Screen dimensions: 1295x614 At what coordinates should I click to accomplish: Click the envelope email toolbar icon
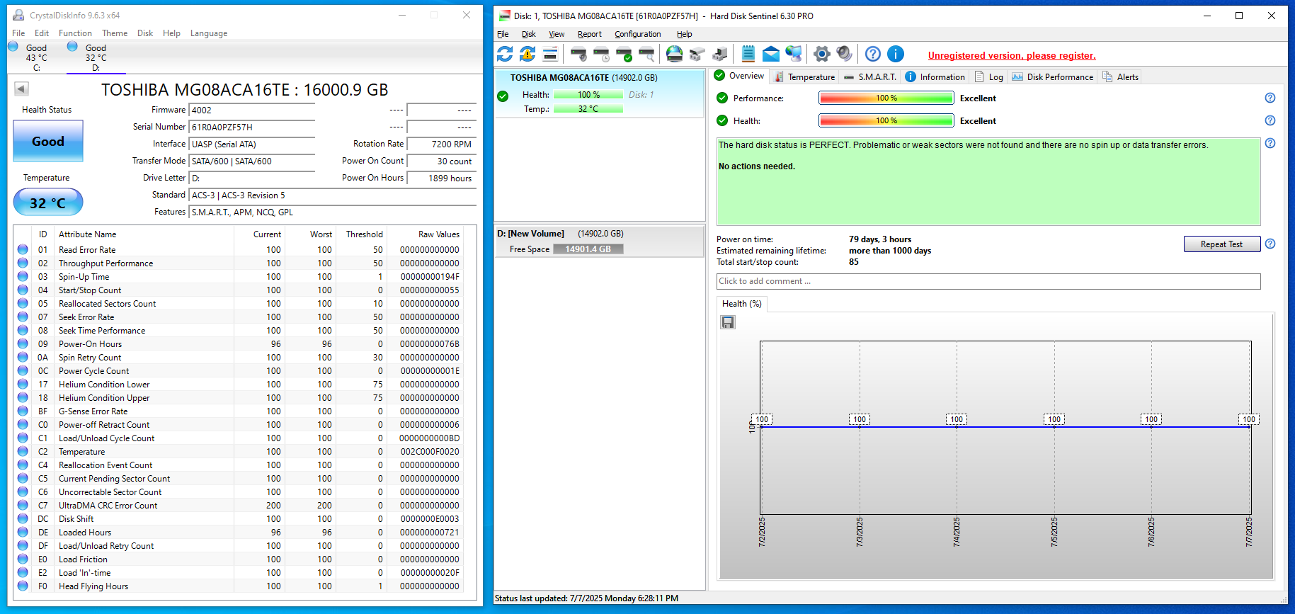[x=771, y=54]
